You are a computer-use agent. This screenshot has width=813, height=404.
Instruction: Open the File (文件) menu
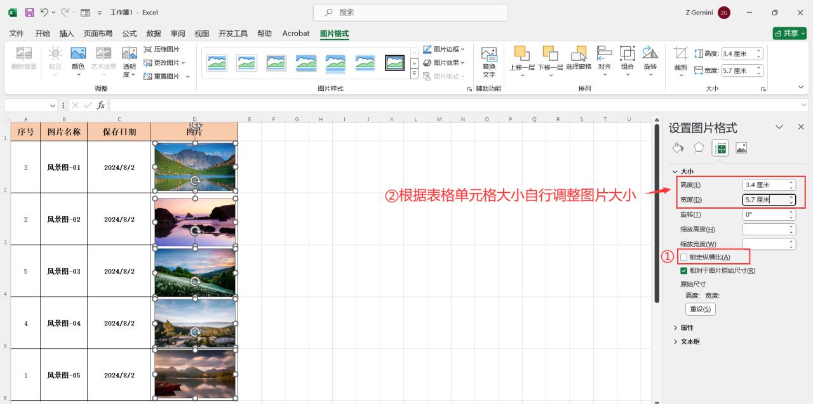[17, 34]
